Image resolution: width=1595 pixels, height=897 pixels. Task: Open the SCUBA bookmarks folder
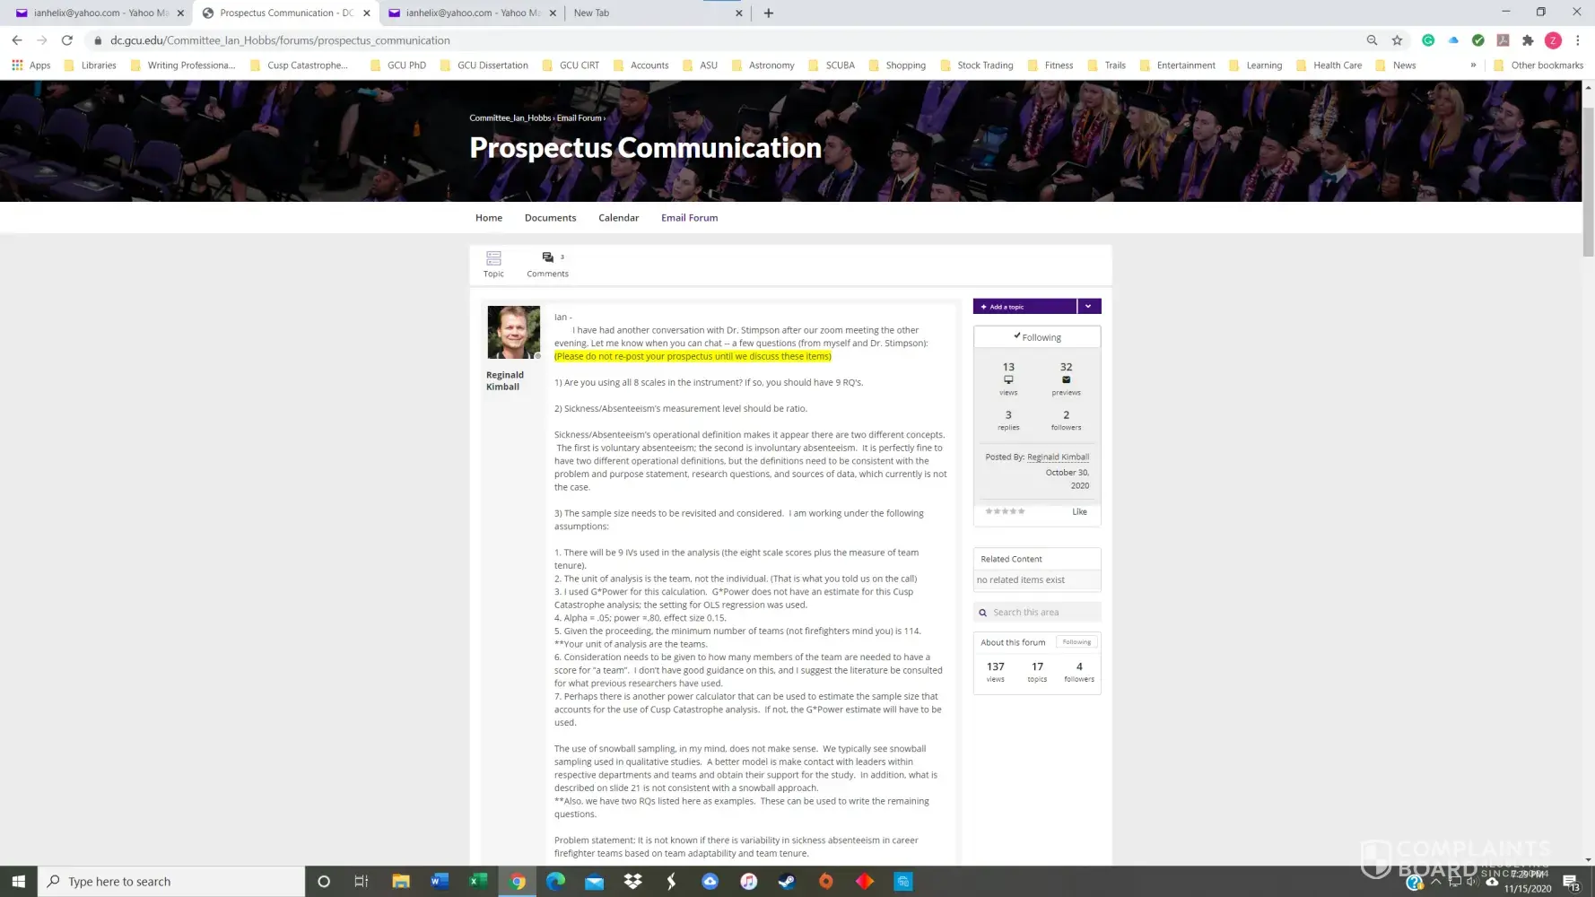832,65
